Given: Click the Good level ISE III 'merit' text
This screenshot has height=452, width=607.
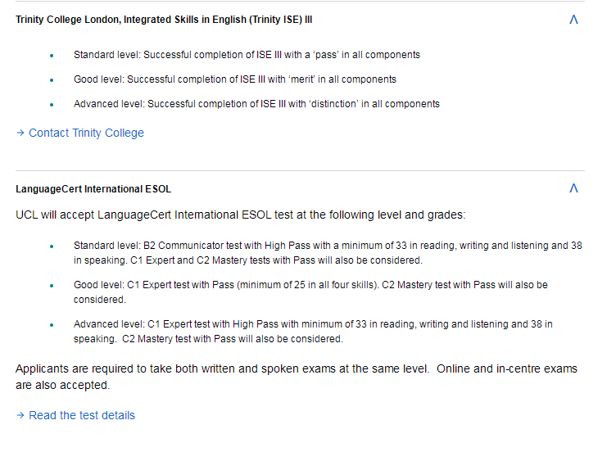Looking at the screenshot, I should pyautogui.click(x=235, y=79).
